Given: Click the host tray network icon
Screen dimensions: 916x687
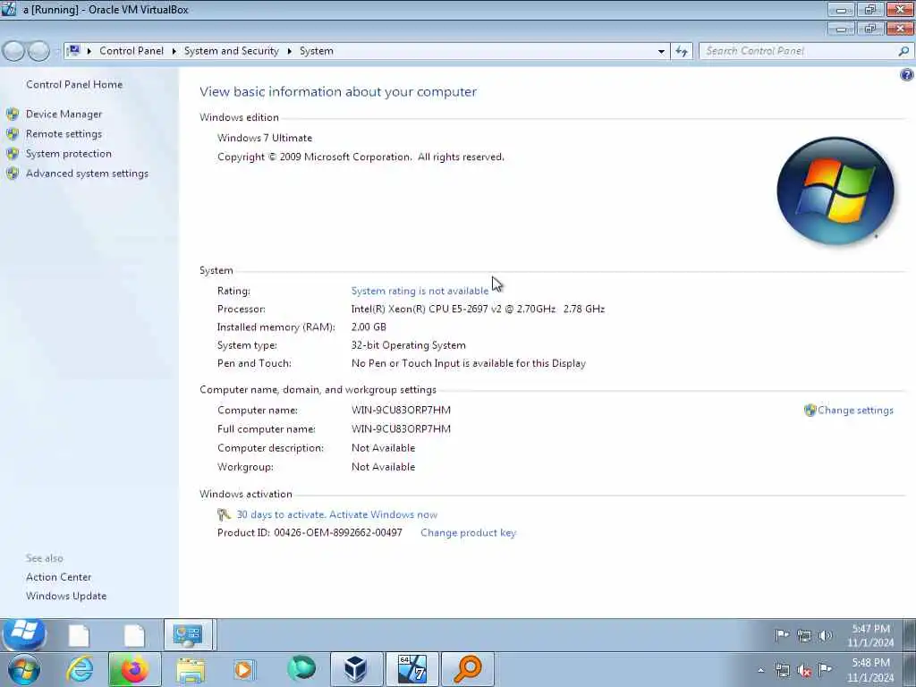Looking at the screenshot, I should (x=782, y=670).
